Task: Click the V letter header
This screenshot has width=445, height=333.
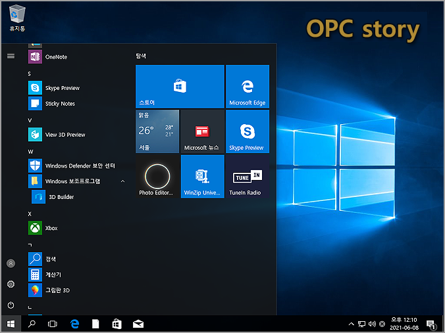Action: tap(30, 121)
